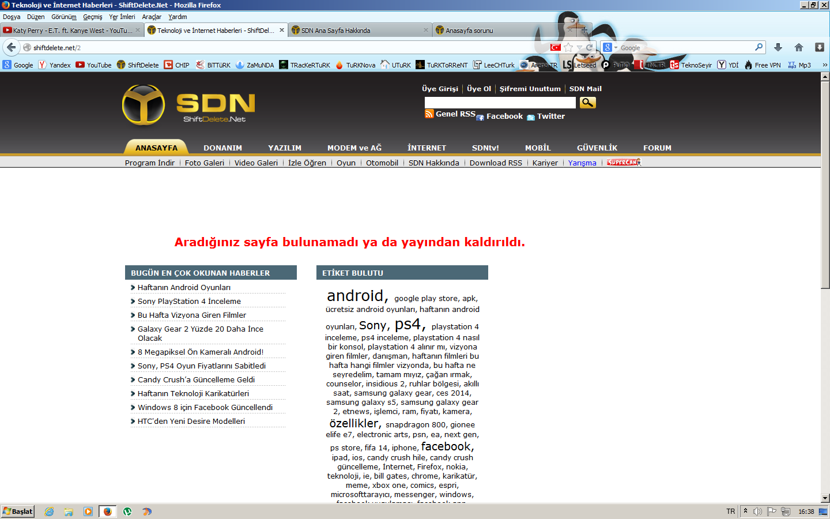Open Candy Crush'a Güncelleme Geldi article
830x519 pixels.
click(x=196, y=379)
